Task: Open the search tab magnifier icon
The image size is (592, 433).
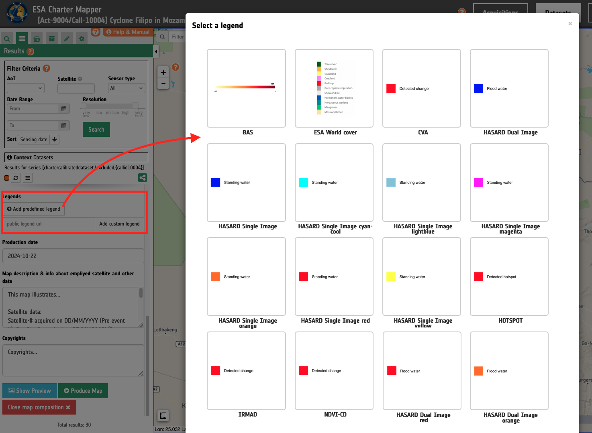Action: click(7, 39)
